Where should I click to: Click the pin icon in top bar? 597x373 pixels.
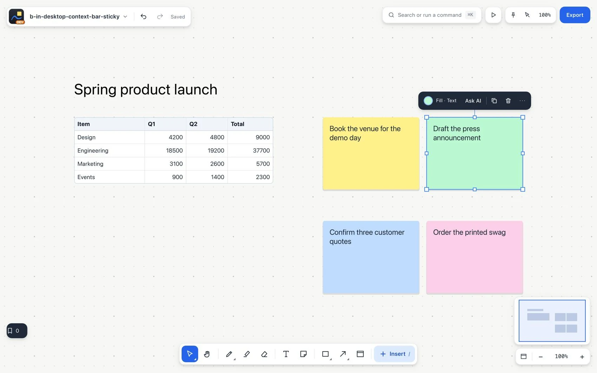513,15
